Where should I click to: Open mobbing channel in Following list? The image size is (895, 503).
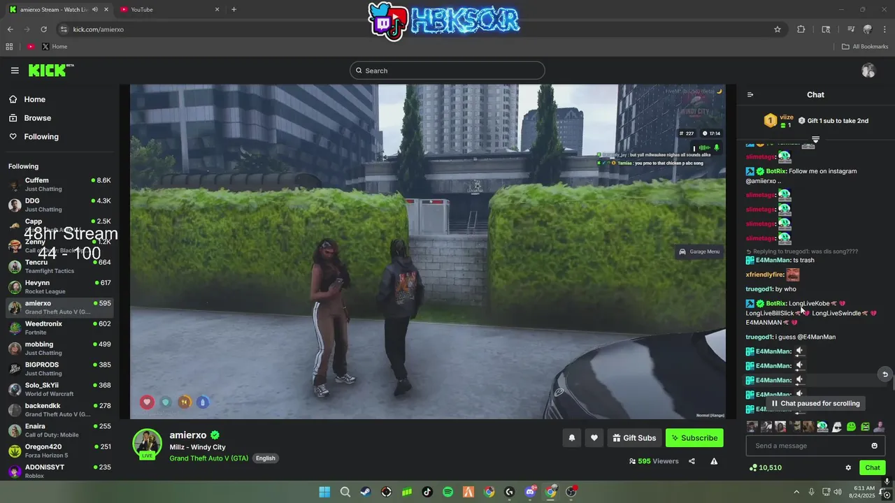pos(59,348)
